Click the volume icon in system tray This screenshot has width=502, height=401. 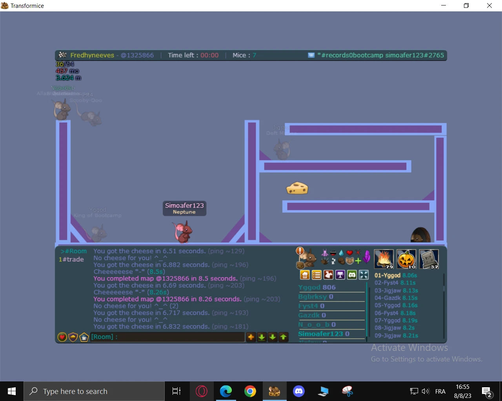pos(426,391)
